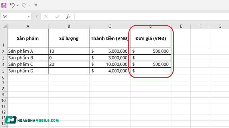229x128 pixels.
Task: Click unit price cell for Sản phẩm C
Action: [151, 64]
